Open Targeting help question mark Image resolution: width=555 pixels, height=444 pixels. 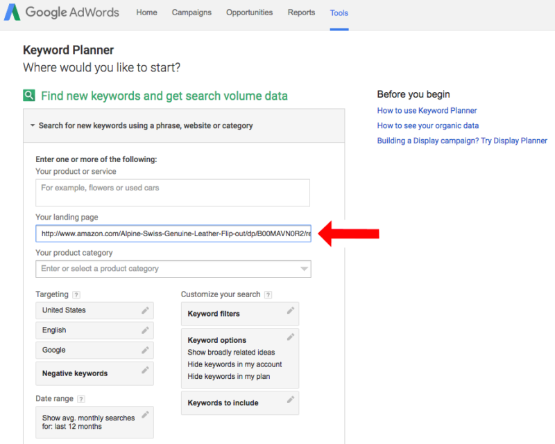click(76, 295)
